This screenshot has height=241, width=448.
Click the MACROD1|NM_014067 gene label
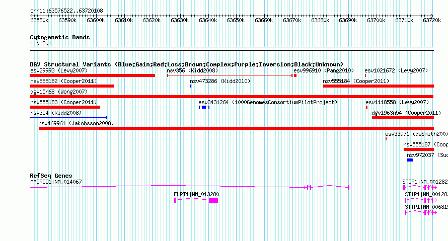point(56,182)
